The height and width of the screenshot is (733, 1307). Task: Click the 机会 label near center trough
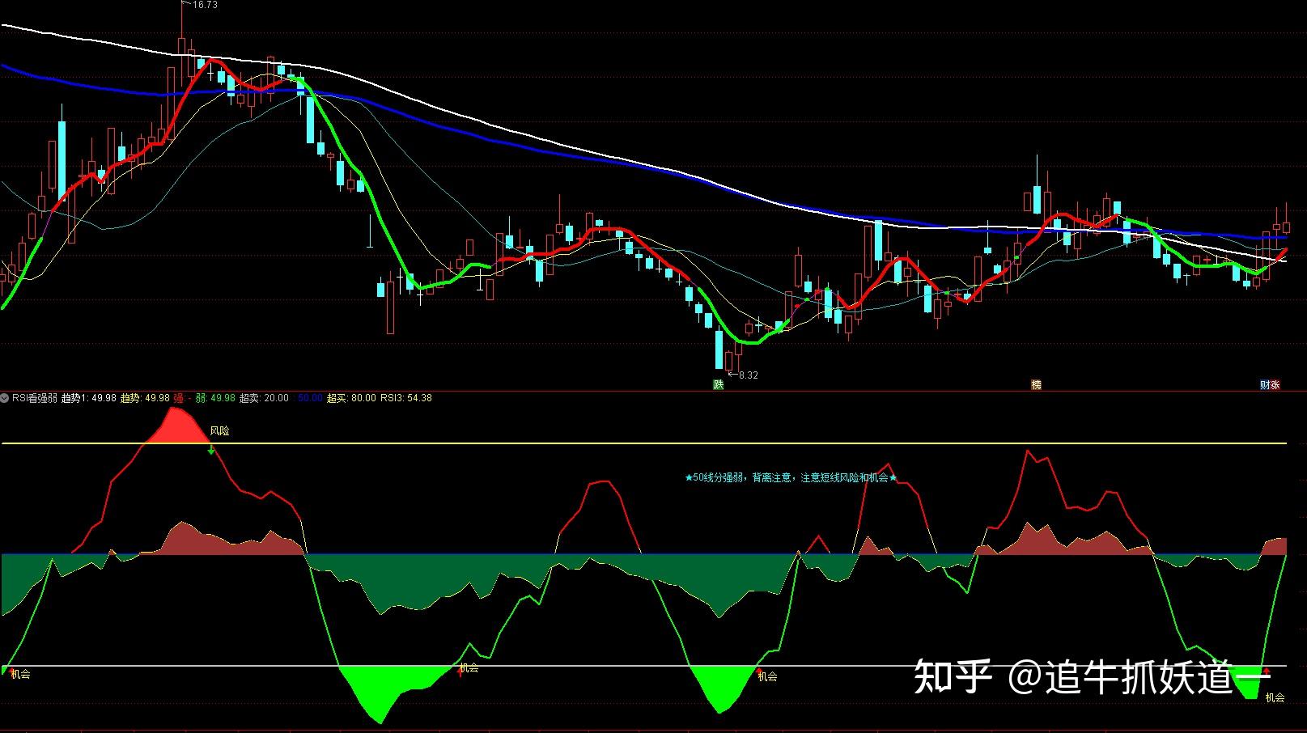[767, 676]
